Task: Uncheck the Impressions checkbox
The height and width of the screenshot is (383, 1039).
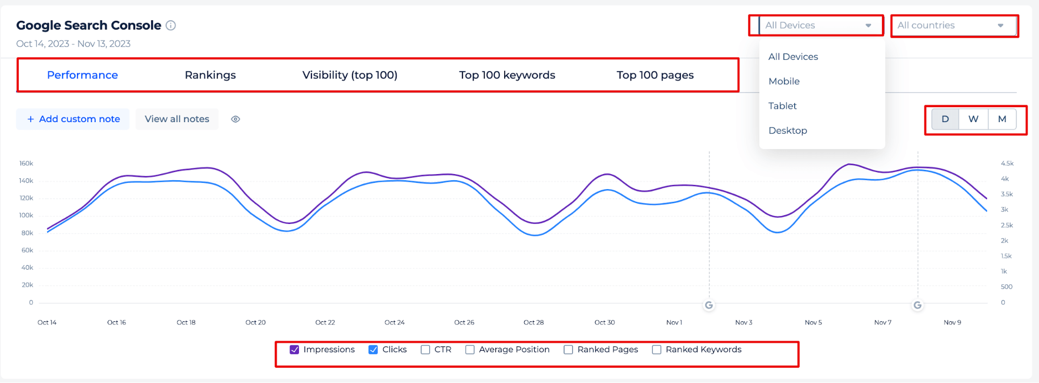Action: pos(294,350)
